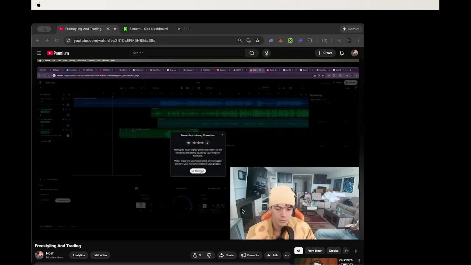Close the Stream - Kick Dashboard tab
The image size is (471, 265).
179,29
